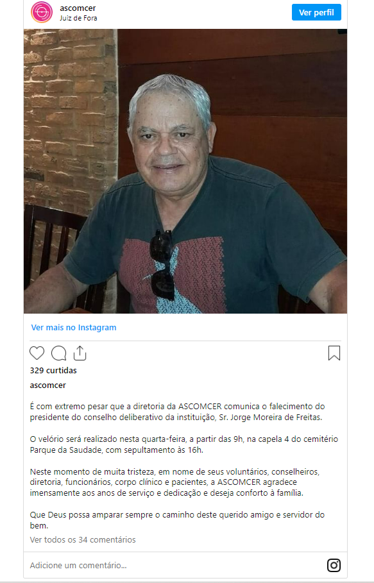Select the Juiz de Fora location label

[78, 18]
